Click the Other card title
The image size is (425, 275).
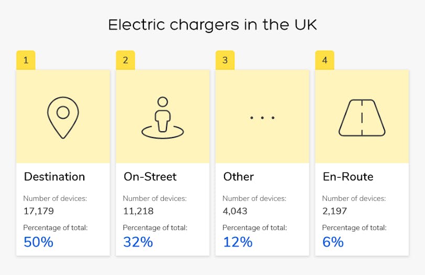pos(239,177)
